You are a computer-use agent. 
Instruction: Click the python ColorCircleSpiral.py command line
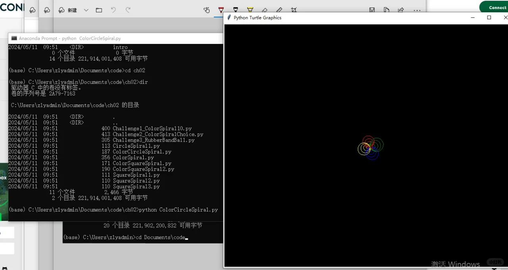pyautogui.click(x=113, y=210)
